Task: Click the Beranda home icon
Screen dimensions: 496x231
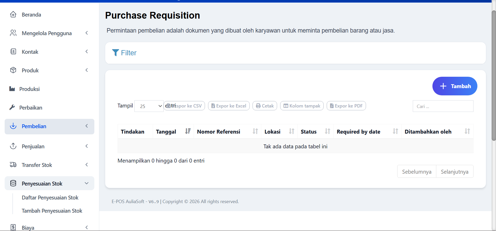Action: pos(13,14)
